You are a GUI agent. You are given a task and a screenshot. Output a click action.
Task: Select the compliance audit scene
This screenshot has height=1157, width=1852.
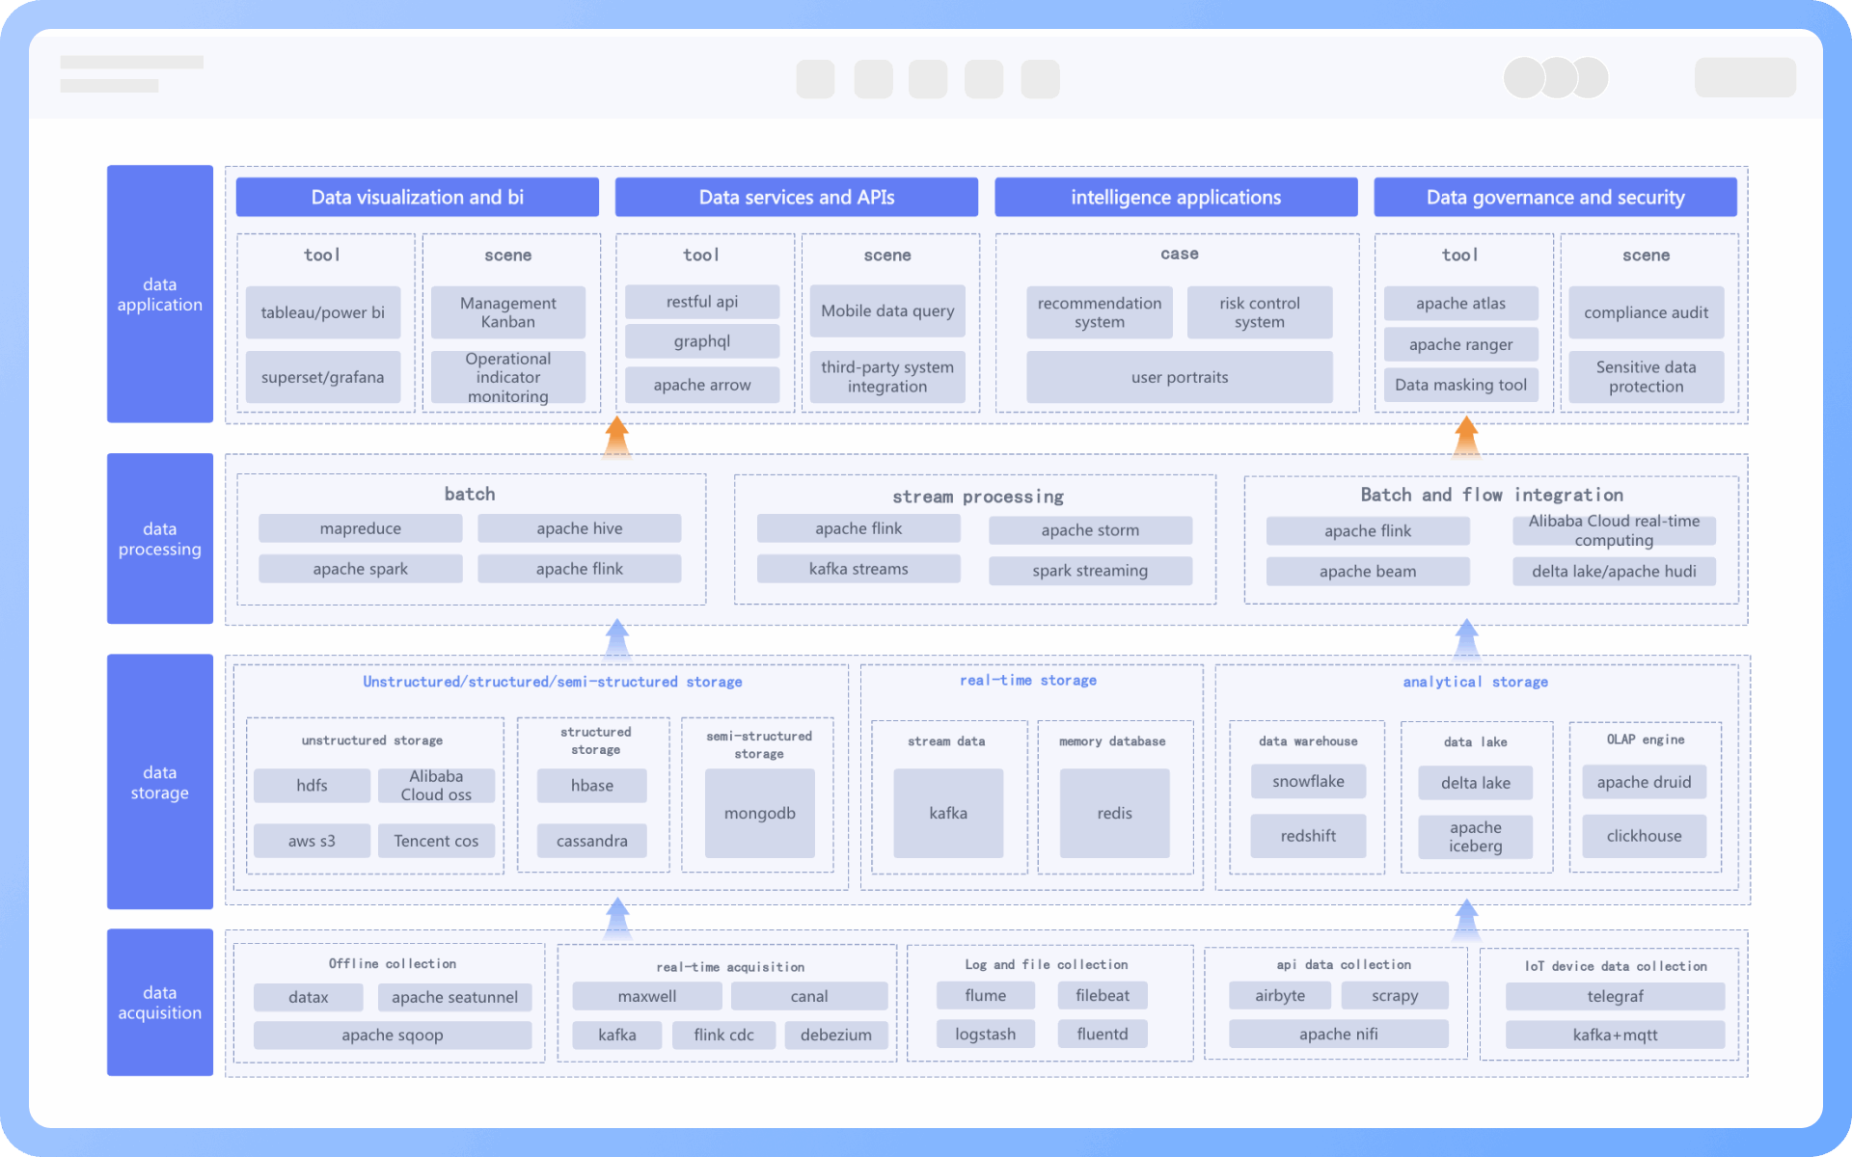[x=1646, y=312]
